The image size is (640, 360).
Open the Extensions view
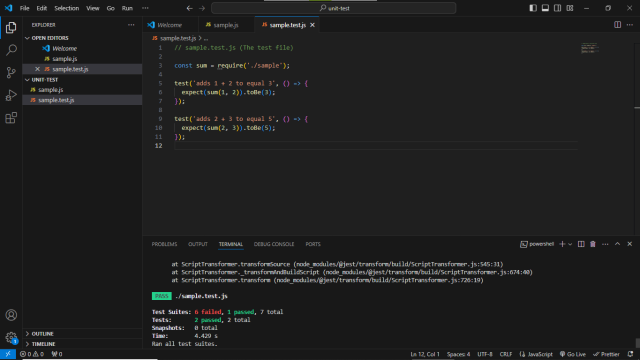coord(11,118)
